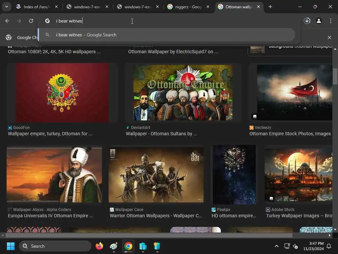338x254 pixels.
Task: Open Vecteezy Turkish flag image
Action: (294, 93)
